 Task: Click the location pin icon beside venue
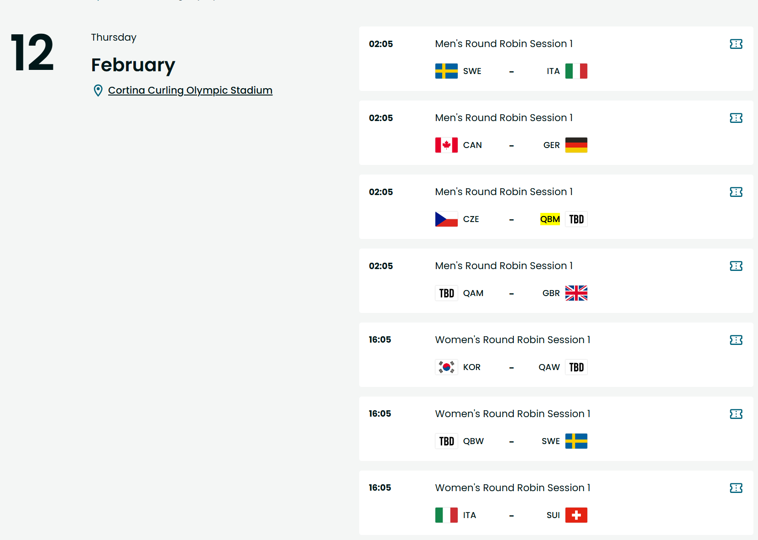pyautogui.click(x=98, y=90)
